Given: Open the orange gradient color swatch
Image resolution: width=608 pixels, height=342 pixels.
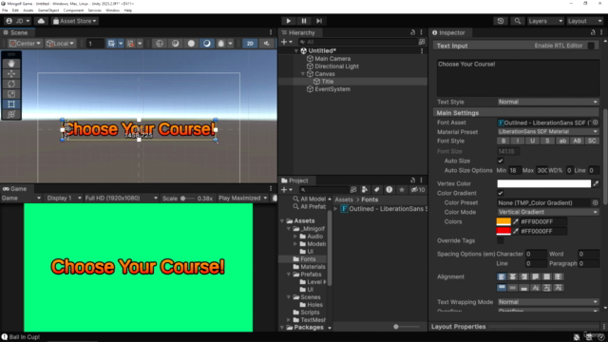Looking at the screenshot, I should pyautogui.click(x=503, y=221).
